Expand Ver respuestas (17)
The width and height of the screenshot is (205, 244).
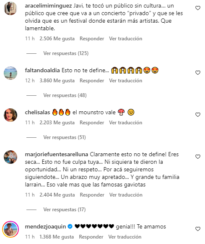65,210
